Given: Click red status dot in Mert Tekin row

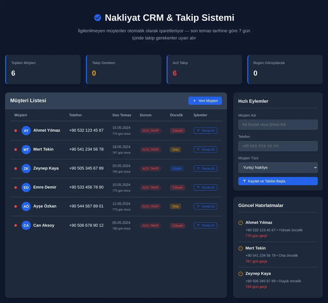Looking at the screenshot, I should point(16,149).
